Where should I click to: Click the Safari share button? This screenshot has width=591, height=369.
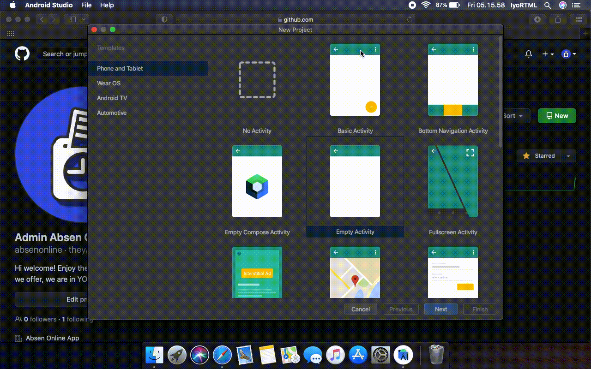558,19
